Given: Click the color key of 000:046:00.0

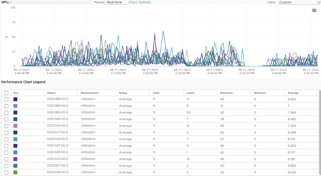Looking at the screenshot, I should coord(15,119).
